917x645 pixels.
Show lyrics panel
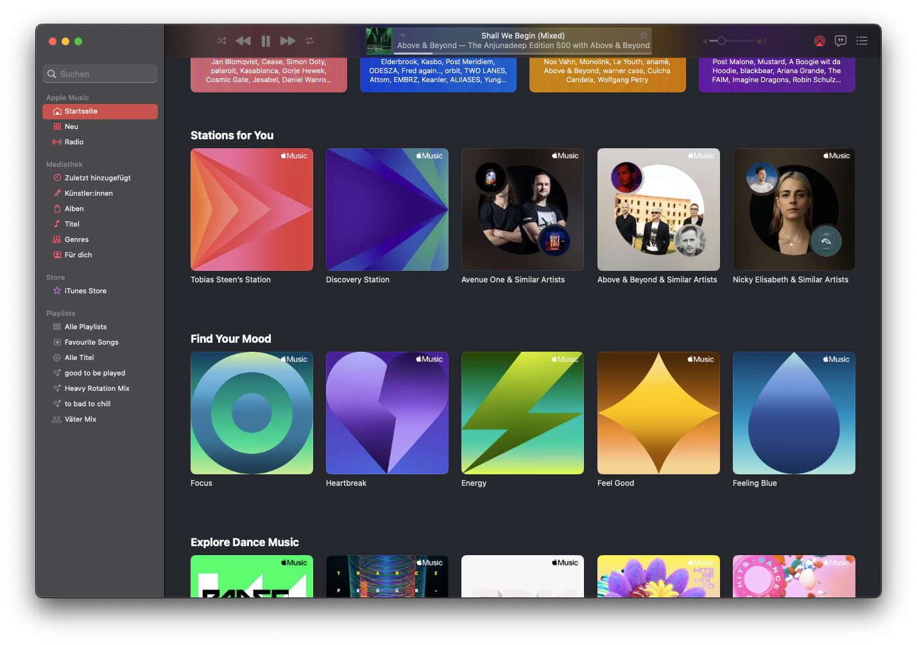point(841,41)
